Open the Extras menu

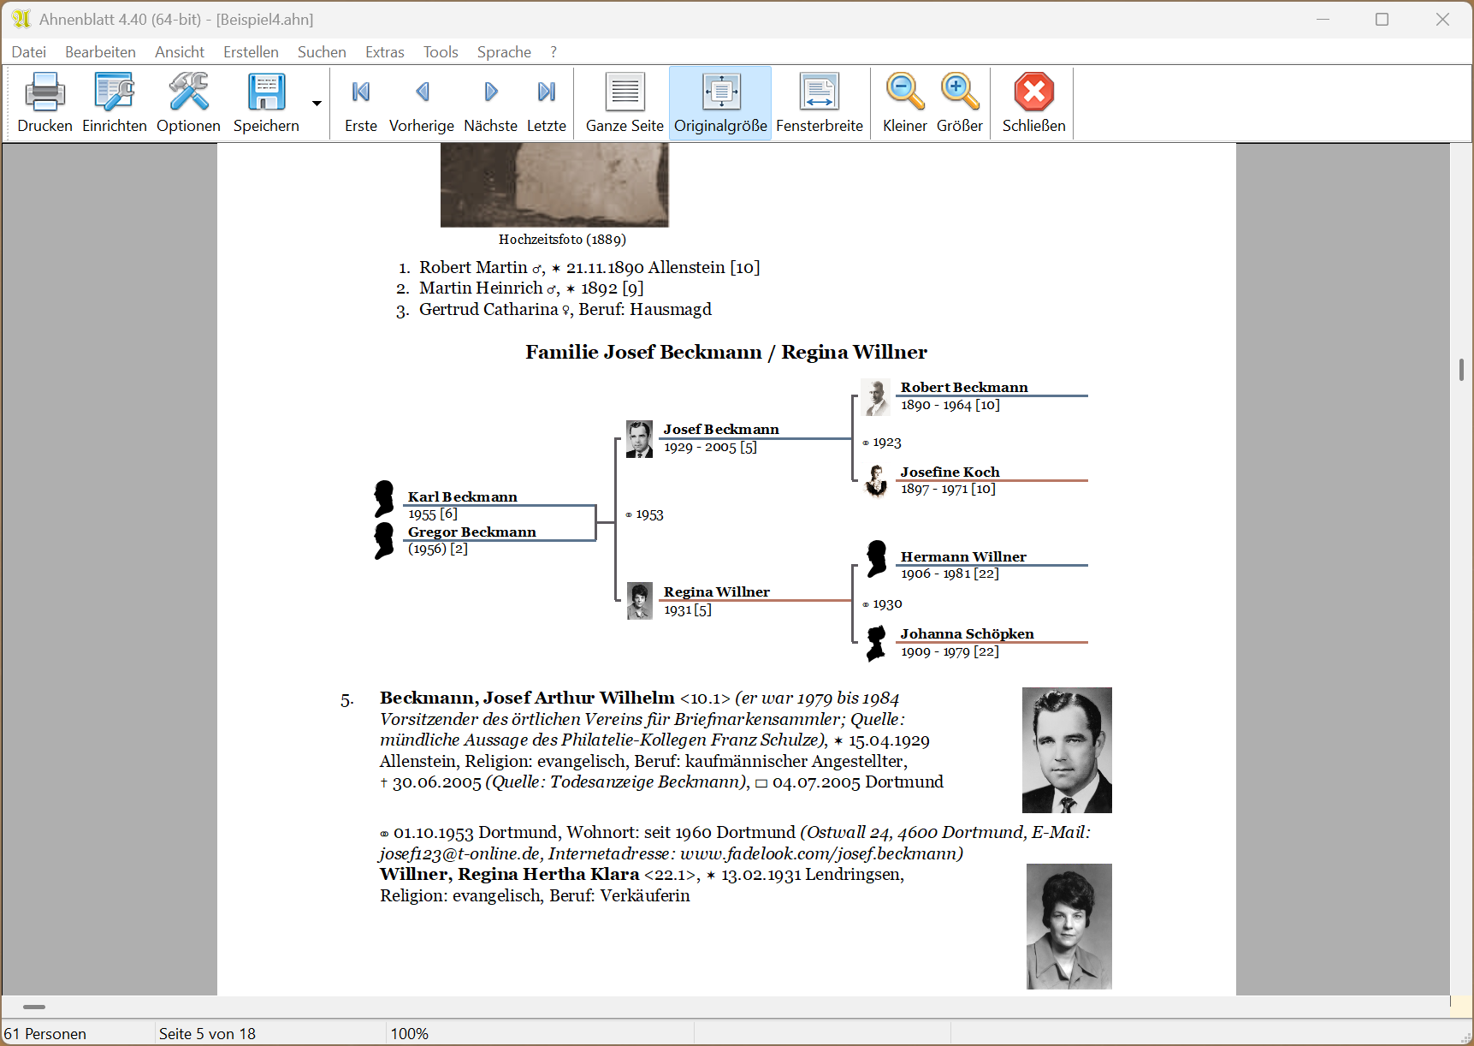pos(384,52)
